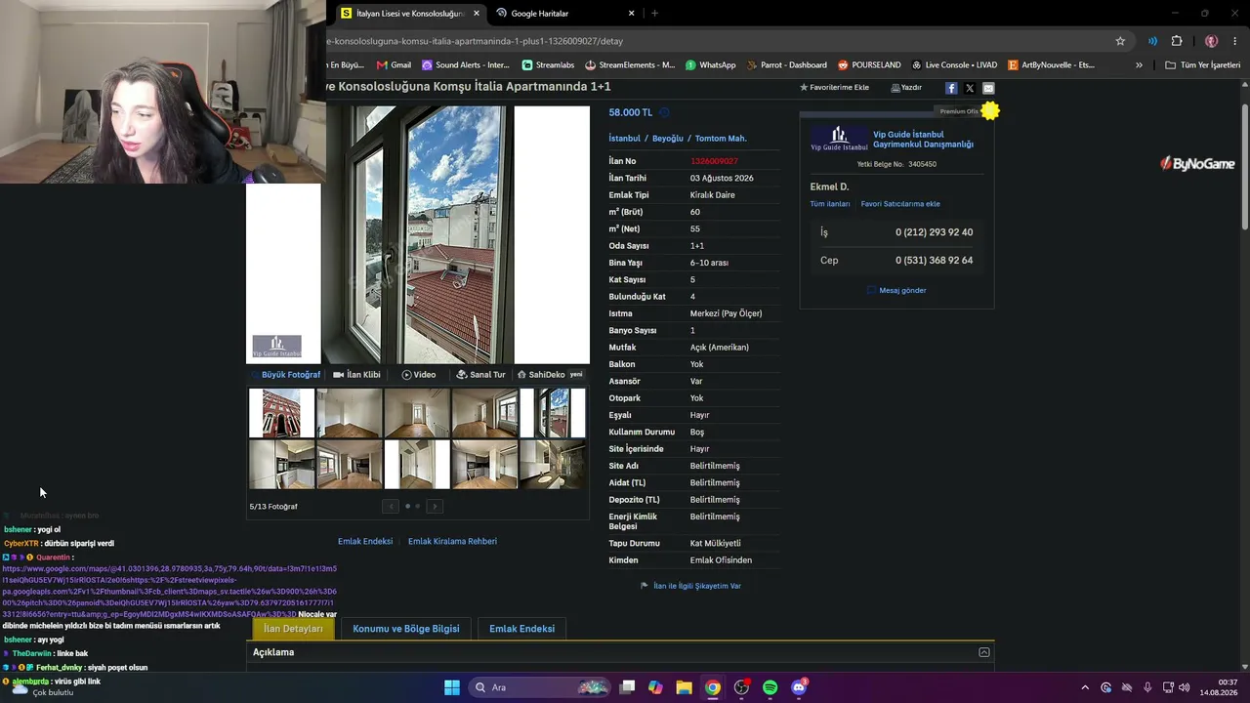Open the Sound Alerts bookmark

coord(466,65)
